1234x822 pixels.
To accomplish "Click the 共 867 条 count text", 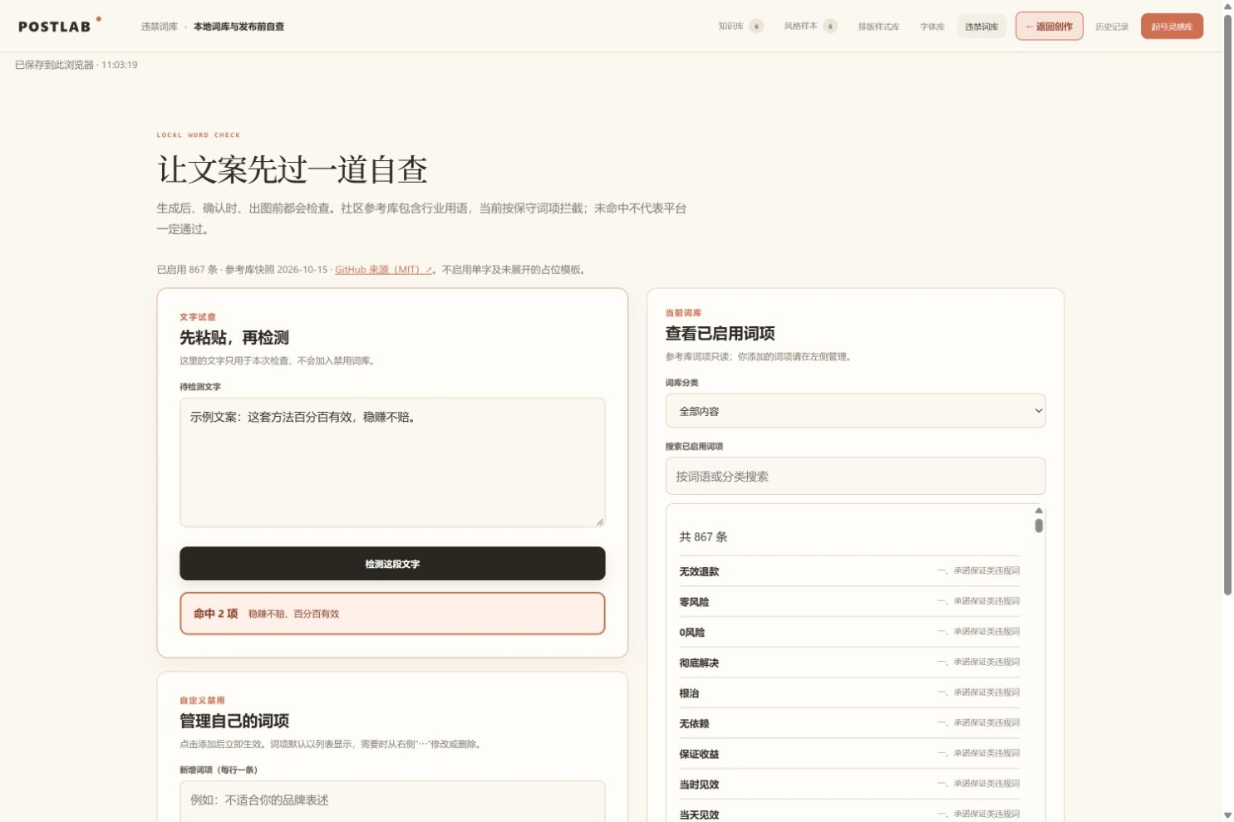I will click(703, 537).
